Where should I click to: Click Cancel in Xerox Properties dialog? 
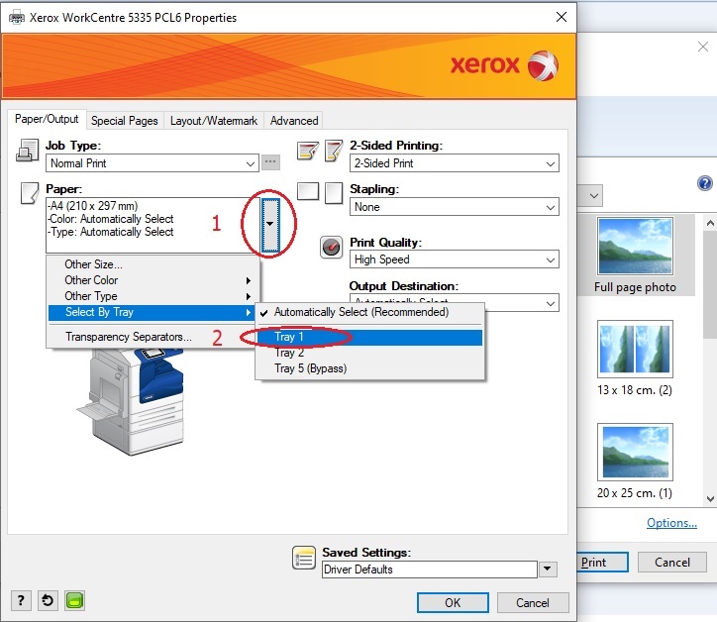click(x=533, y=603)
